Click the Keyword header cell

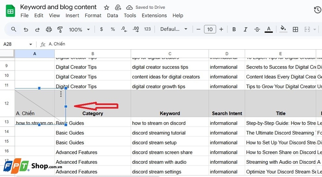170,103
